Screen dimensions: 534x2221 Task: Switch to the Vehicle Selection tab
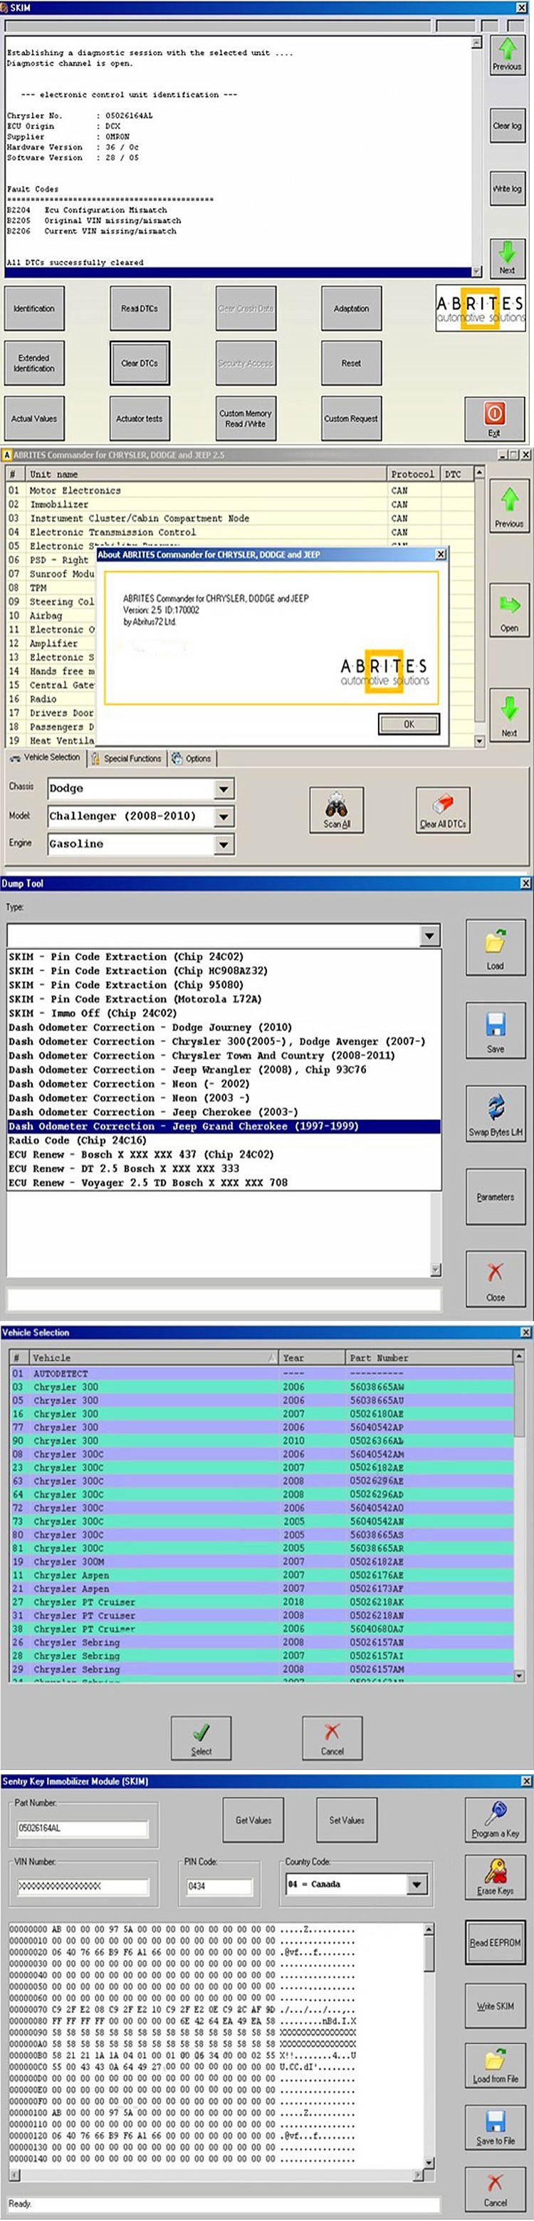pos(45,758)
